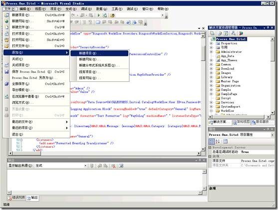Viewport: 278px width, 210px height.
Task: Click the Copy Web Site icon in Solution Explorer
Action: pos(233,33)
